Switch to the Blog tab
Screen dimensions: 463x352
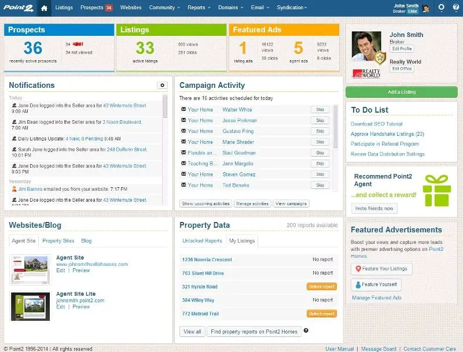coord(86,241)
